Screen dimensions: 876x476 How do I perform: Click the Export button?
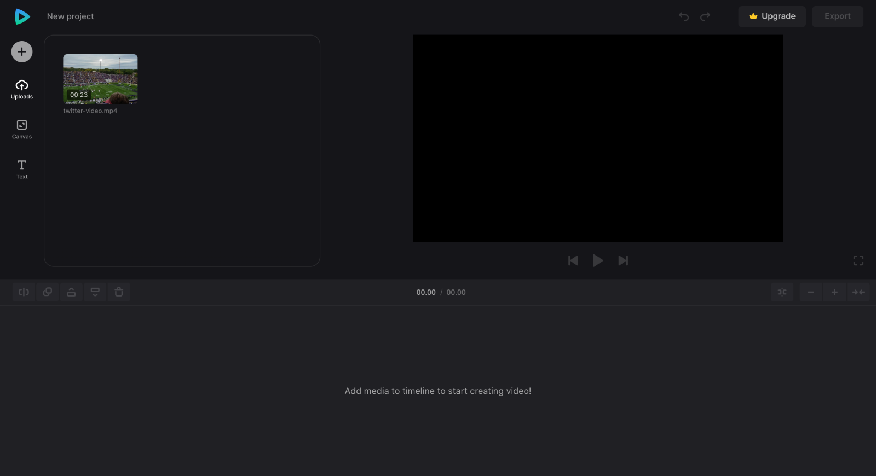click(x=838, y=16)
